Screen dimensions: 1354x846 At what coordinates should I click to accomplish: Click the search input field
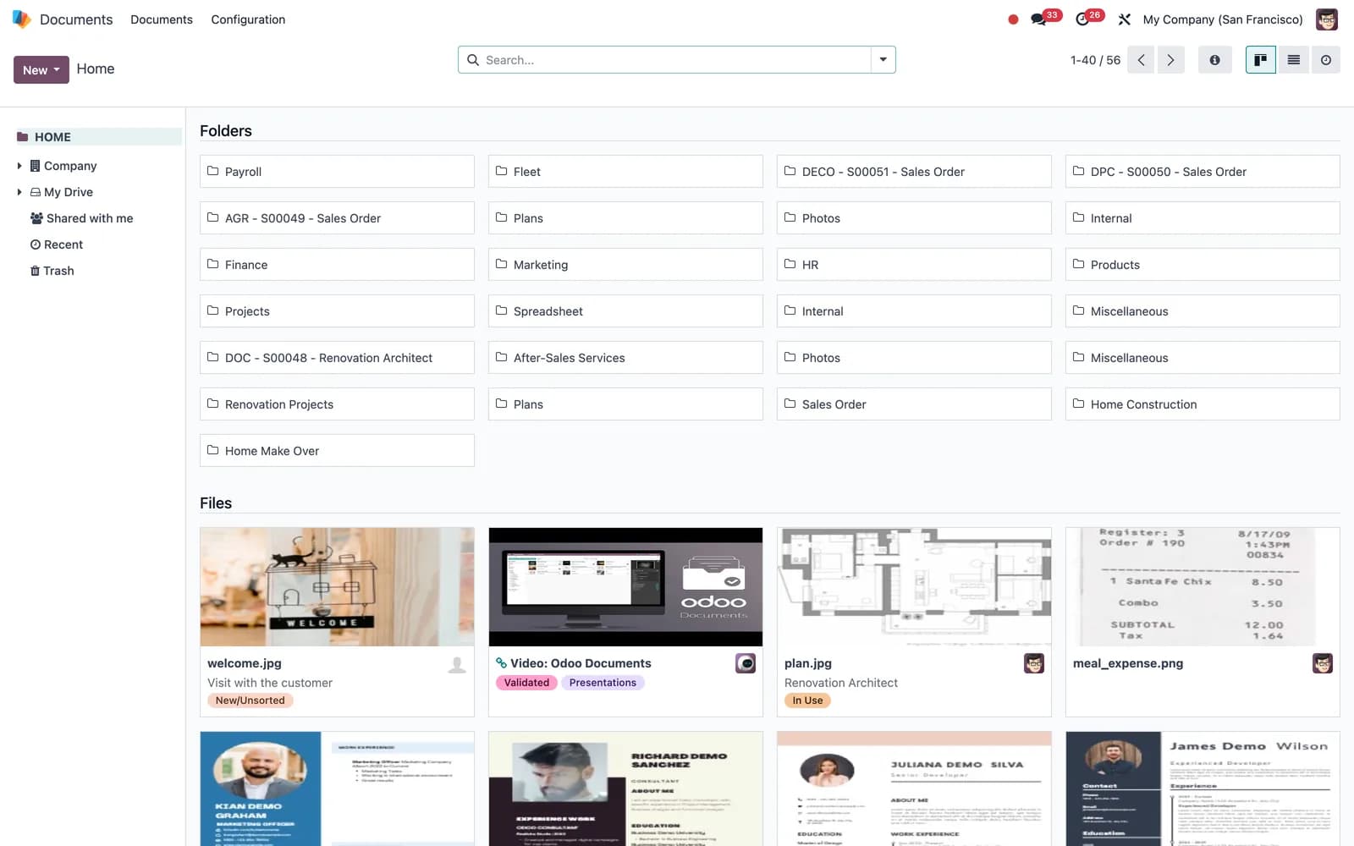pos(676,60)
